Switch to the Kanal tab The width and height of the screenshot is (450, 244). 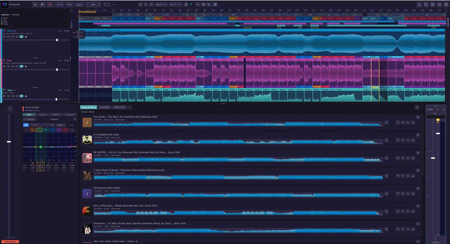[x=29, y=115]
